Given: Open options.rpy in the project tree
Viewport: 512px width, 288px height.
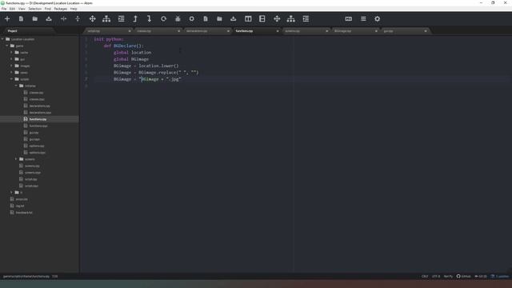Looking at the screenshot, I should [x=37, y=146].
